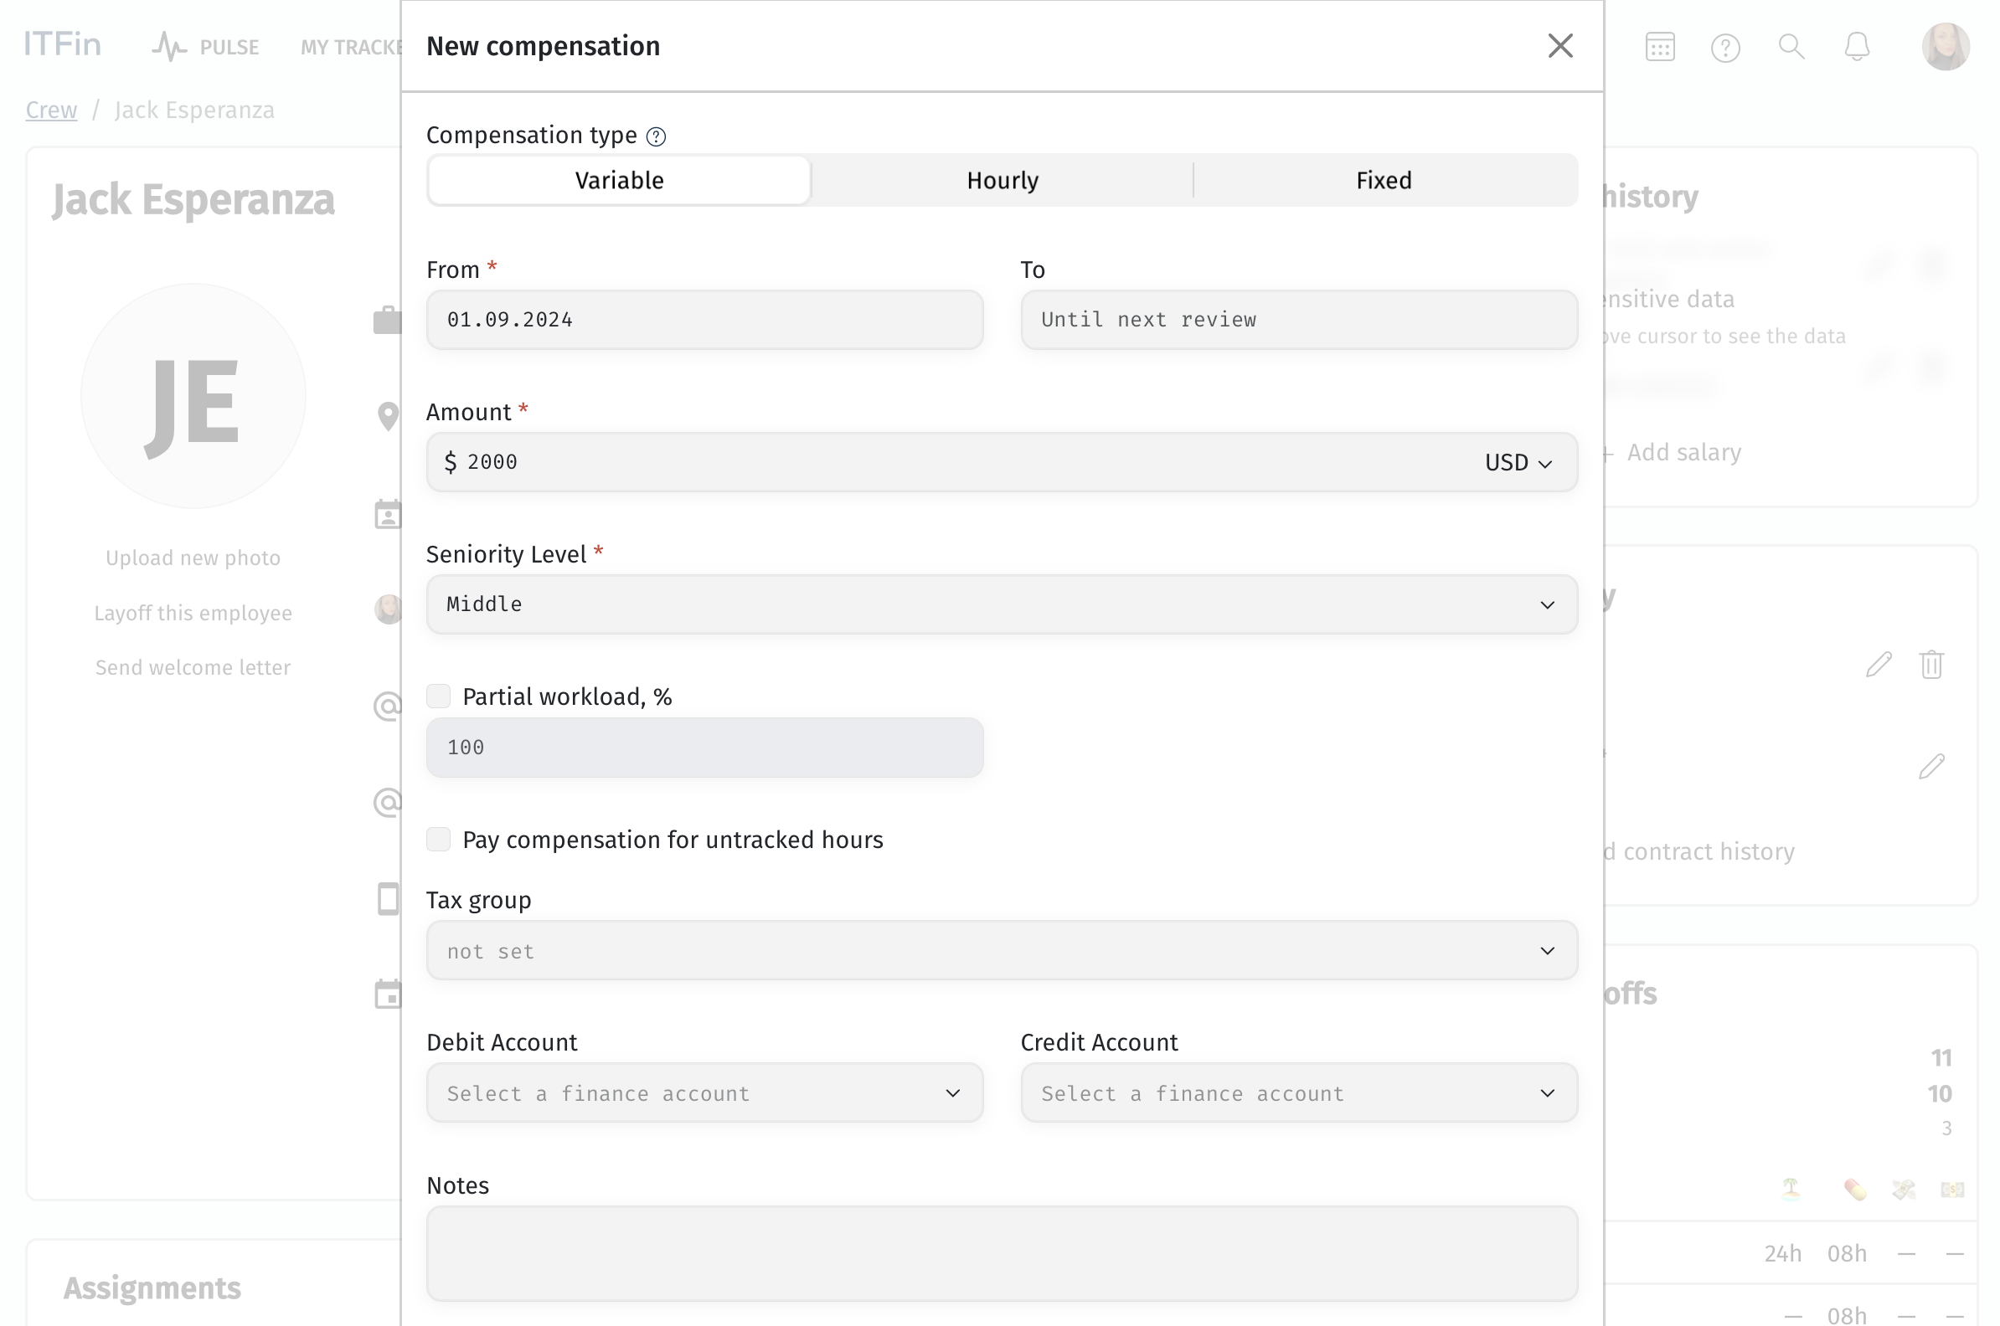The image size is (2000, 1326).
Task: Click the From date field
Action: [704, 320]
